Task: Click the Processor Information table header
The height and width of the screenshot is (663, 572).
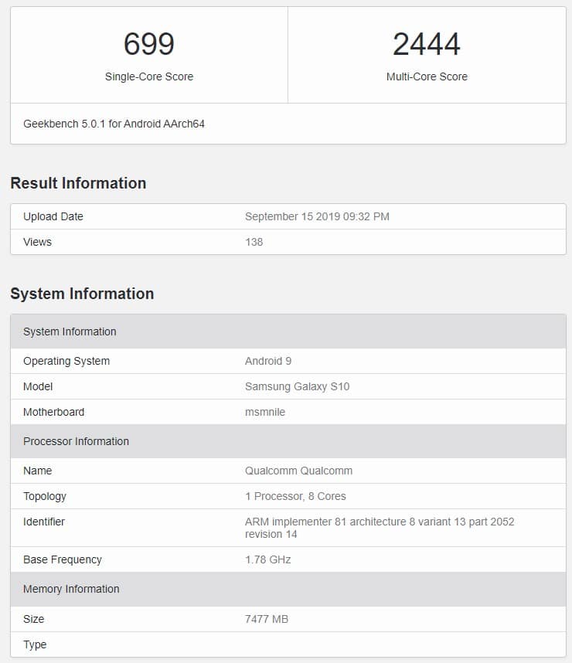Action: [x=76, y=441]
